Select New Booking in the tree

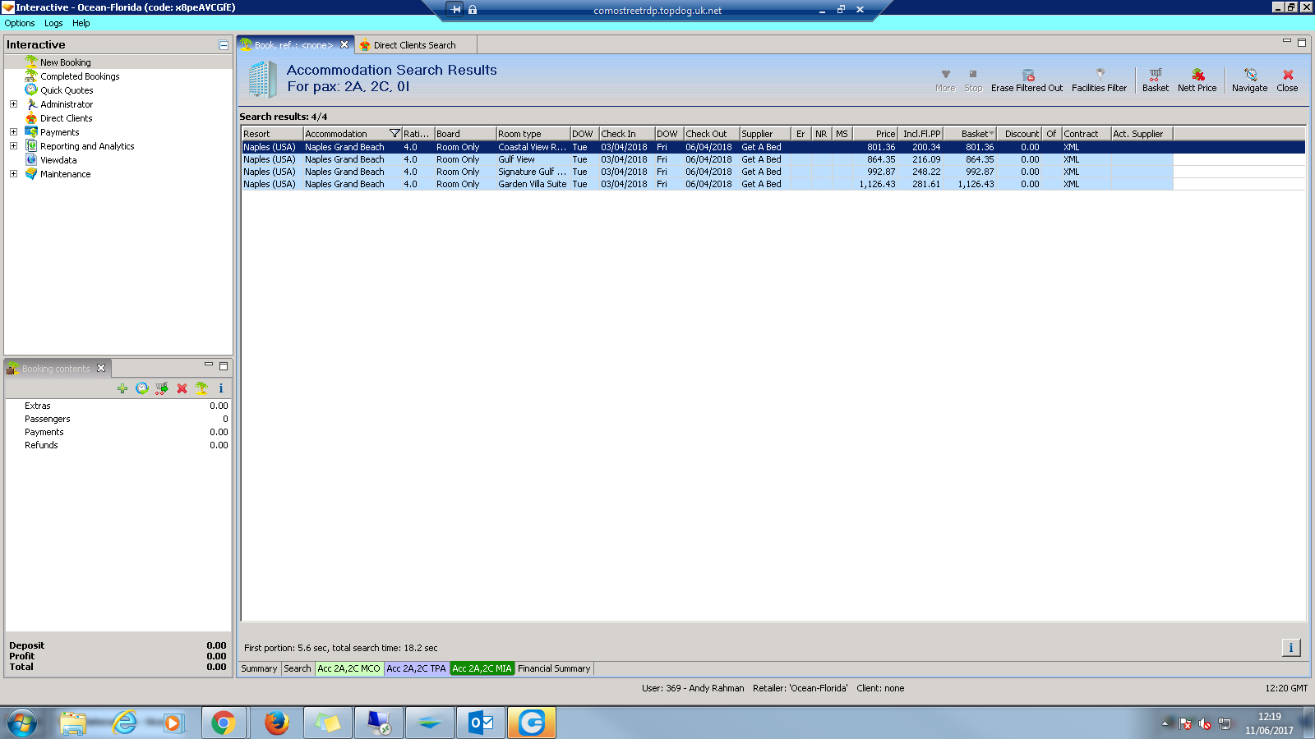[66, 62]
